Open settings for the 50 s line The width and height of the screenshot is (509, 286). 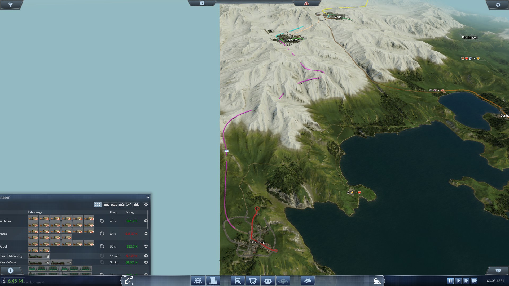pos(146,246)
